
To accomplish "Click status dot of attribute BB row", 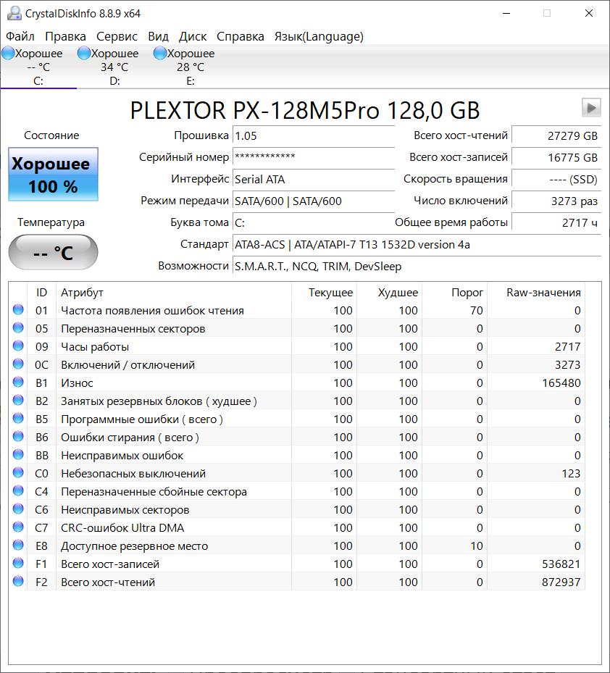I will click(18, 454).
